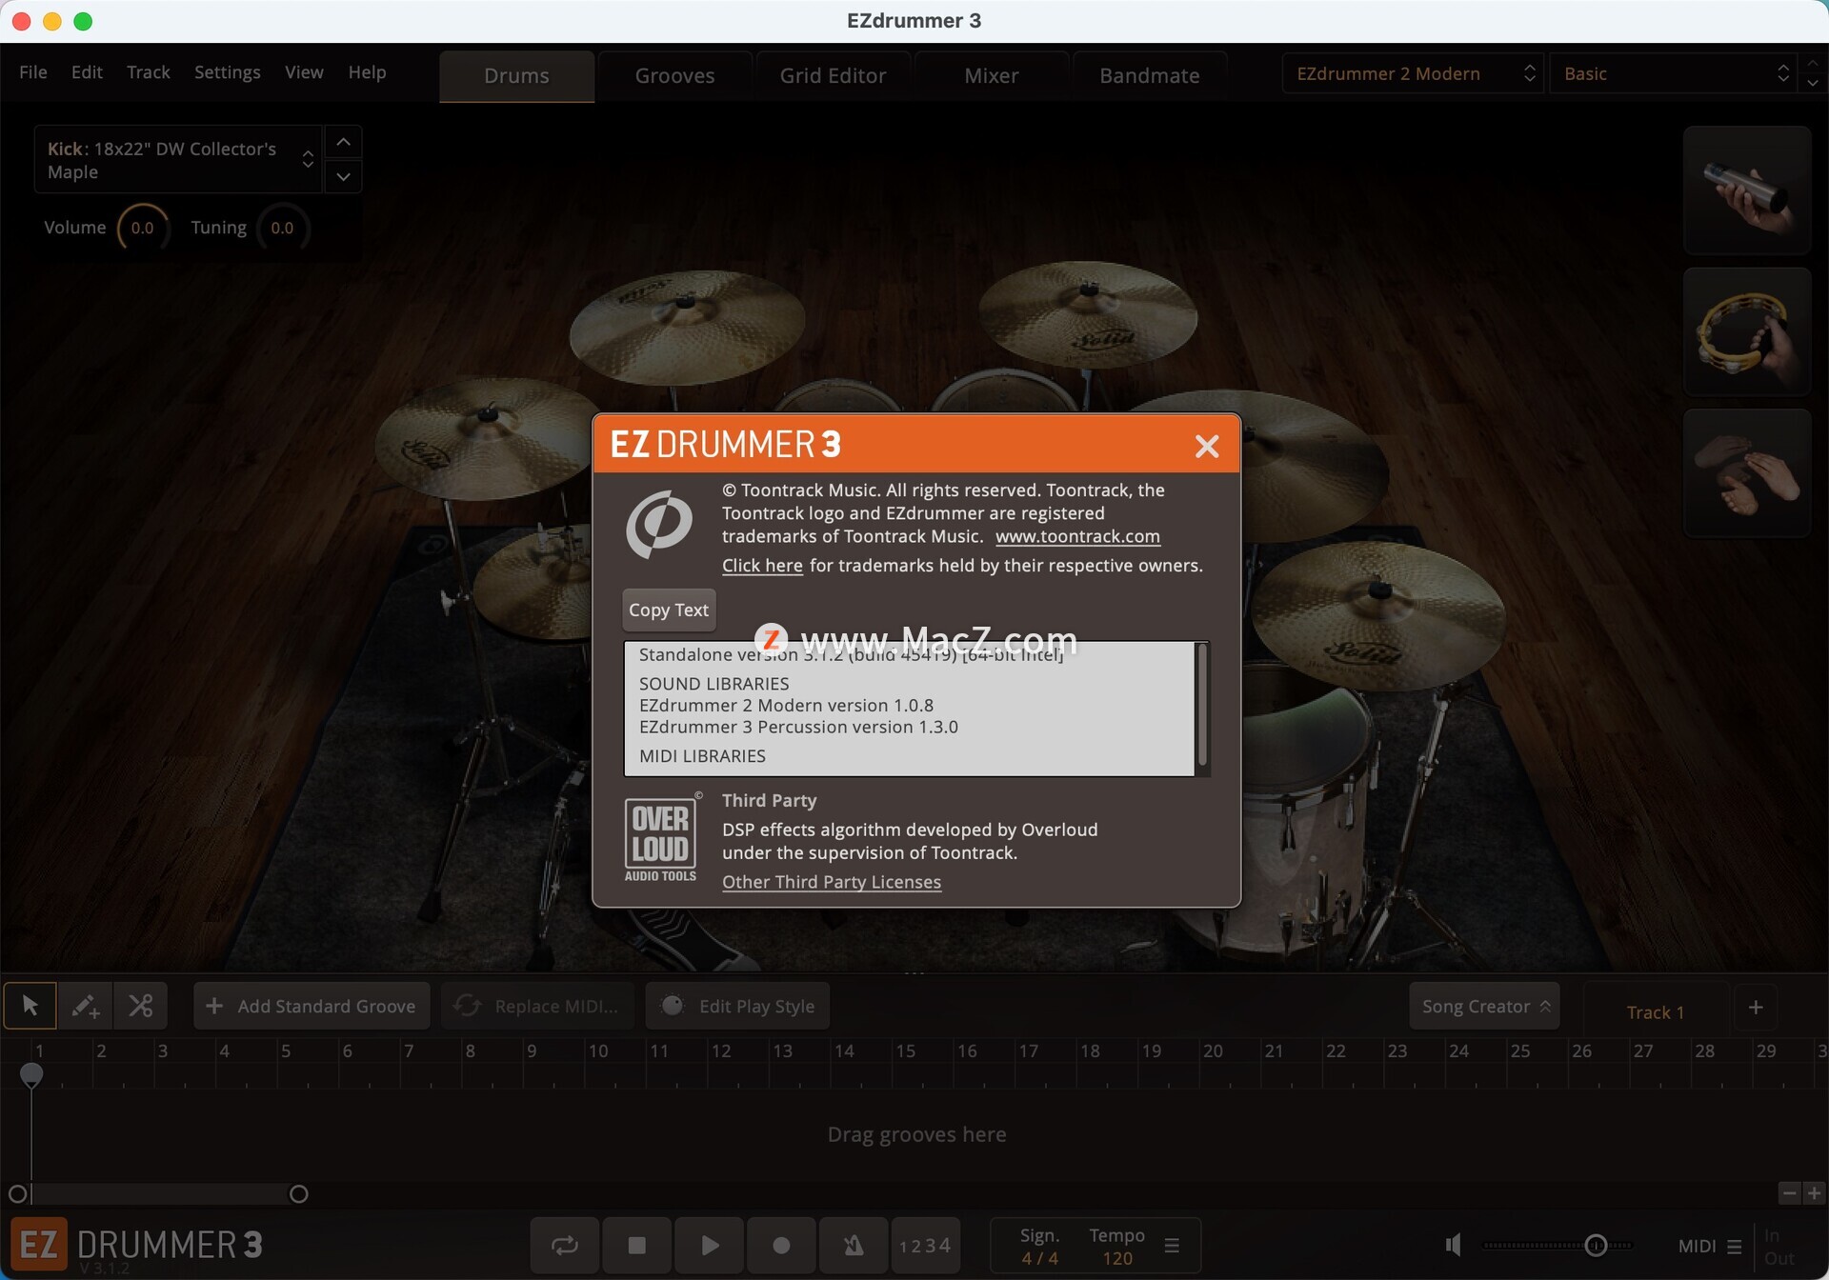Select the tambourine percussion thumbnail
This screenshot has height=1280, width=1829.
pyautogui.click(x=1746, y=331)
